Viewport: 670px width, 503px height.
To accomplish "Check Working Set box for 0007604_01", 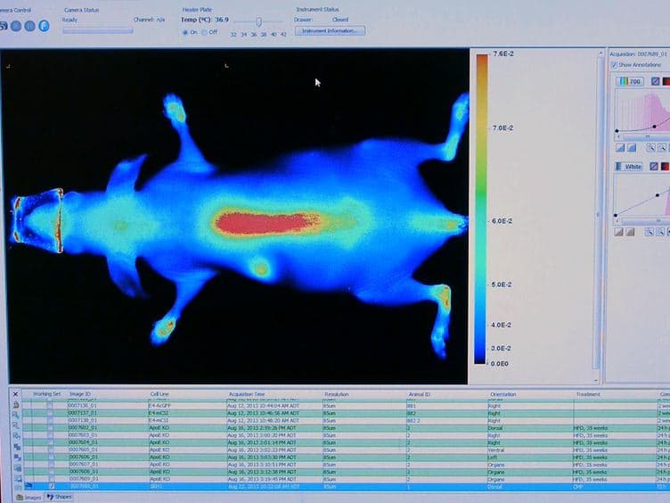I will 51,442.
